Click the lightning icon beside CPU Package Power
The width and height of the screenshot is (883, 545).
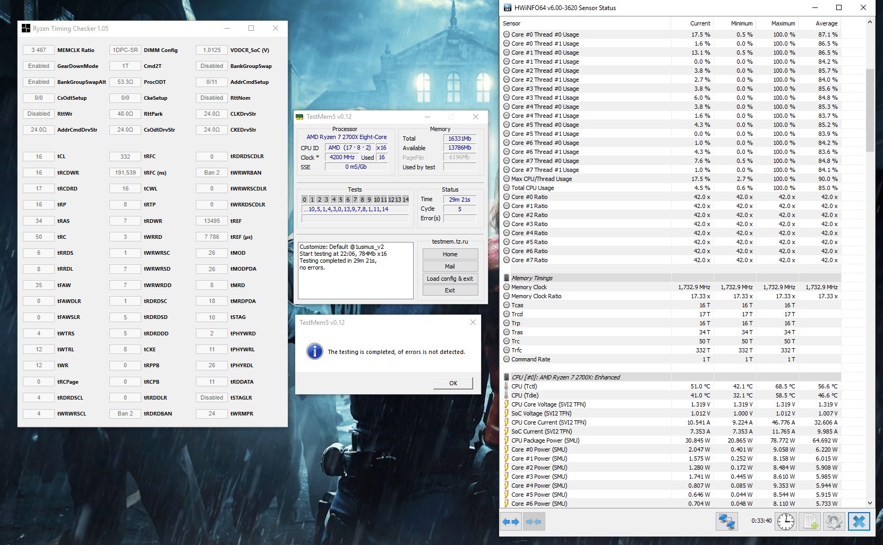click(507, 440)
